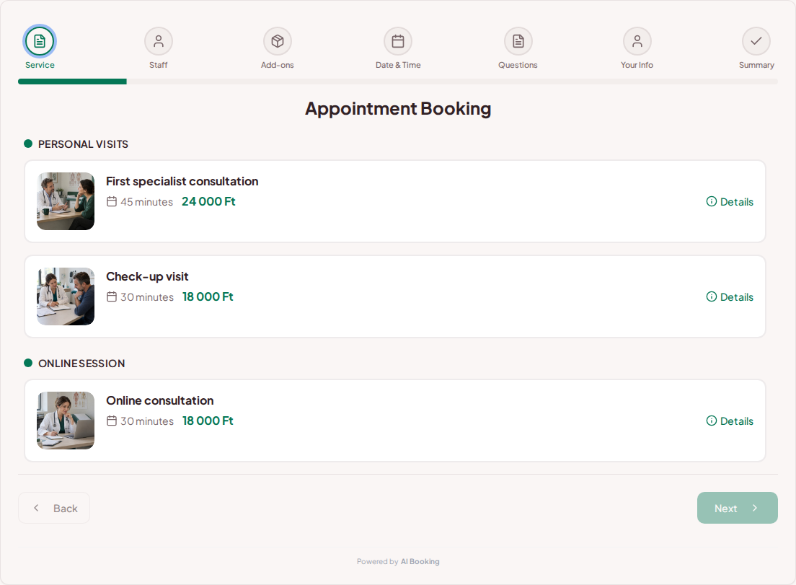Viewport: 796px width, 585px height.
Task: Click the Staff step person icon
Action: click(159, 41)
